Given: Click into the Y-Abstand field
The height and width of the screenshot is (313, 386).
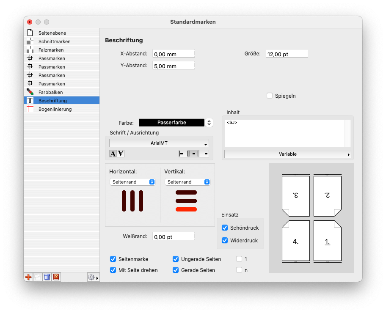Looking at the screenshot, I should [174, 66].
